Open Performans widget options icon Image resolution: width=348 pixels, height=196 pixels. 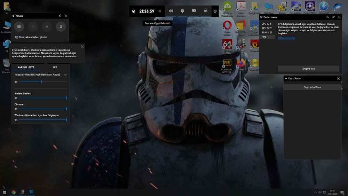point(327,17)
